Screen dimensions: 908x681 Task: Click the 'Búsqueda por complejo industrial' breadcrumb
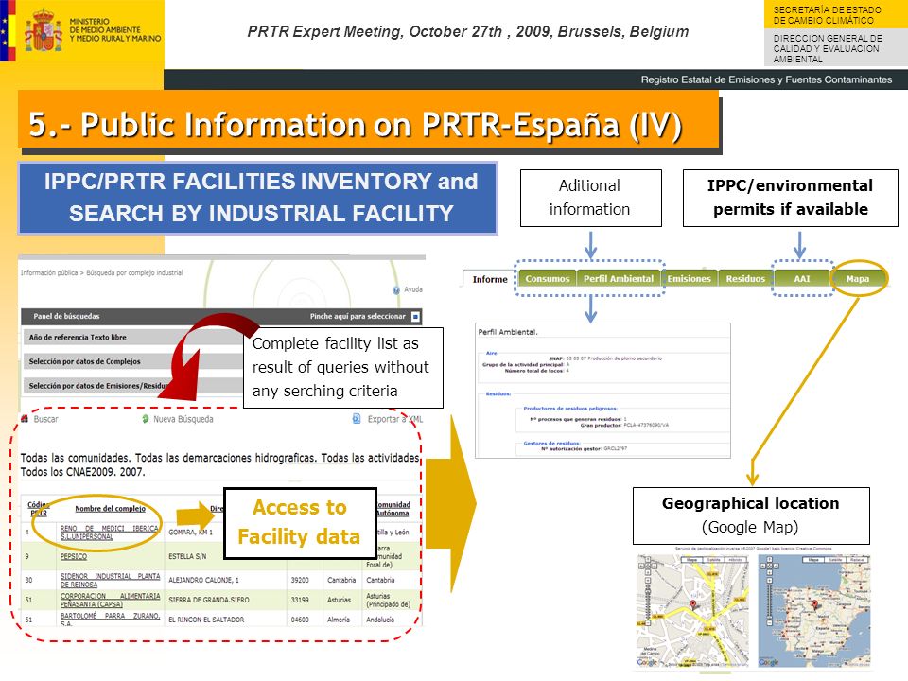[x=134, y=272]
